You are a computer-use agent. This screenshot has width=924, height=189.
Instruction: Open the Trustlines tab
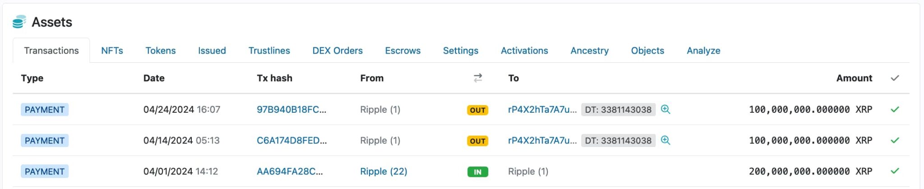pos(269,51)
